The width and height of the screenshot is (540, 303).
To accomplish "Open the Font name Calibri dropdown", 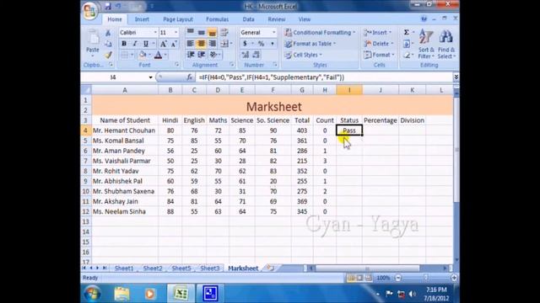I will coord(155,32).
